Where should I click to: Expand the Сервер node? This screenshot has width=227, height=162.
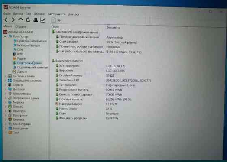click(x=5, y=85)
